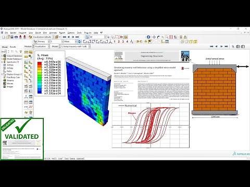Open the File menu
The height and width of the screenshot is (187, 250).
tap(6, 33)
